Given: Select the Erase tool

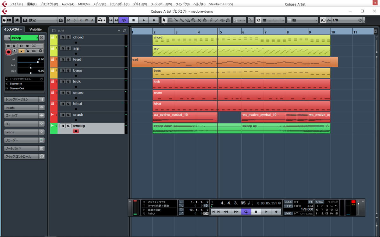Looking at the screenshot, I should click(187, 20).
